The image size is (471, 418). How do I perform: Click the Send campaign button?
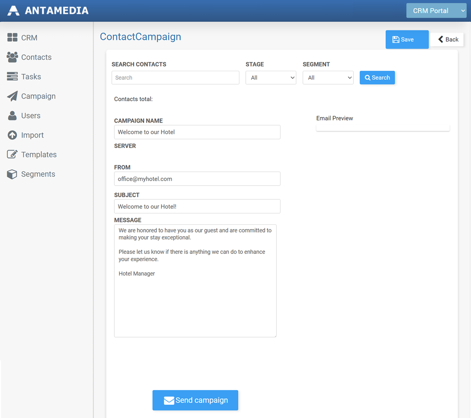tap(195, 400)
